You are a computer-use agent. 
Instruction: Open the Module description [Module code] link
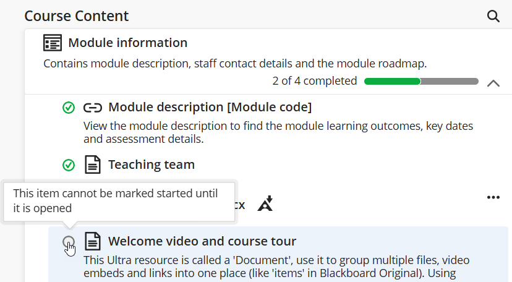(210, 108)
